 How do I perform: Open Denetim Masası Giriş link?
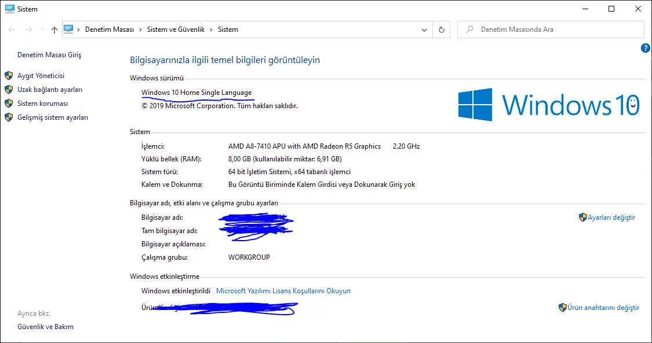coord(49,55)
